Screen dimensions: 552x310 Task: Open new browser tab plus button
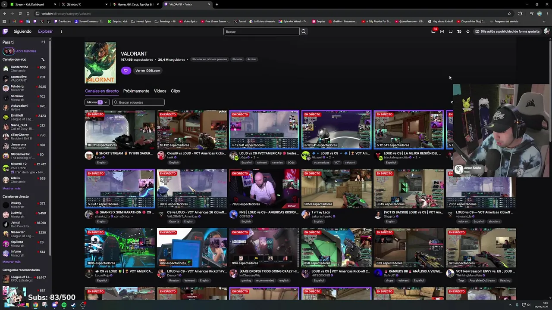tap(217, 4)
